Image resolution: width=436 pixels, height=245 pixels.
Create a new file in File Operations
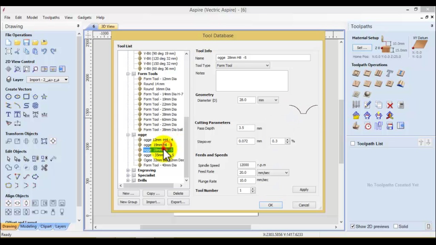point(9,43)
